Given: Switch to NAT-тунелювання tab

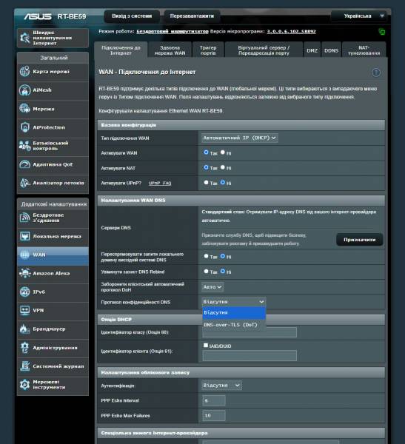Looking at the screenshot, I should point(364,50).
